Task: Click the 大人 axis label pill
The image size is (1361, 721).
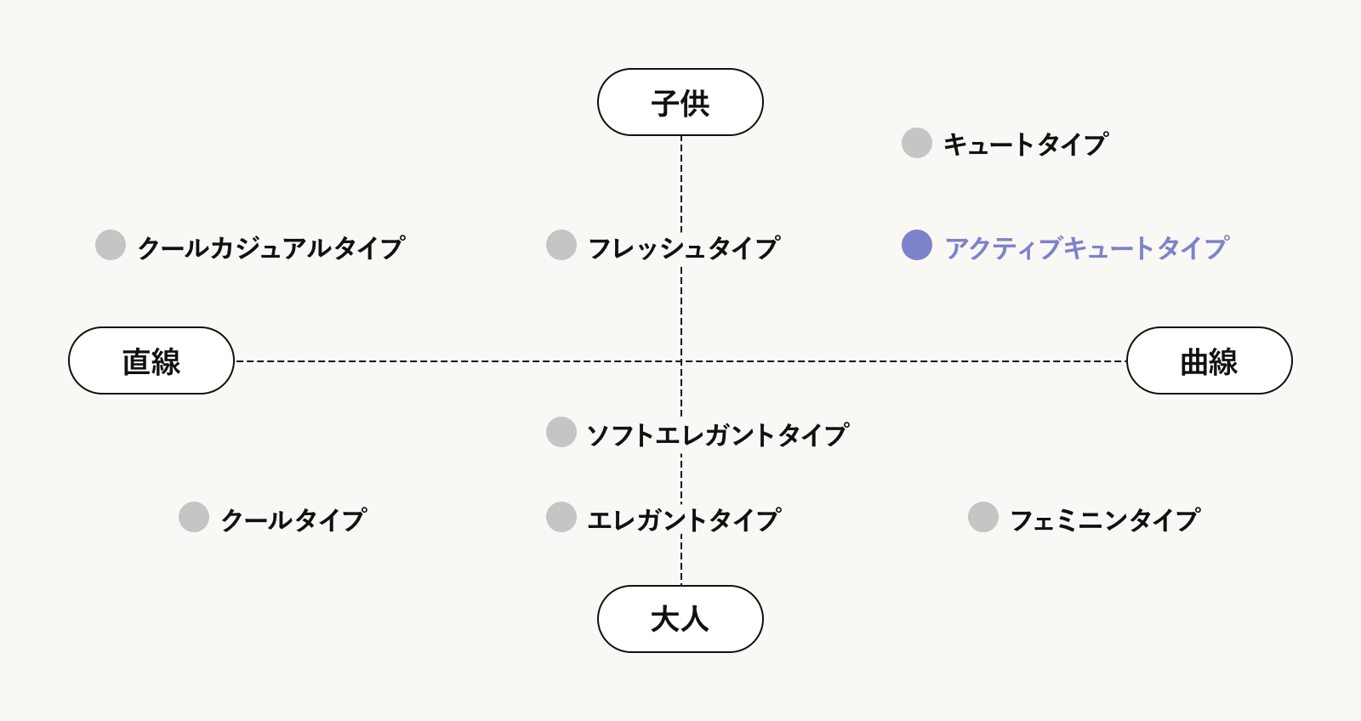Action: tap(680, 619)
